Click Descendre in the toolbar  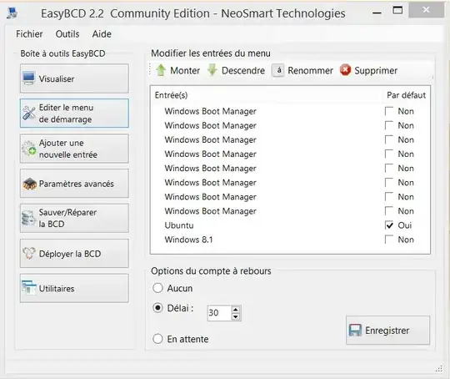236,70
